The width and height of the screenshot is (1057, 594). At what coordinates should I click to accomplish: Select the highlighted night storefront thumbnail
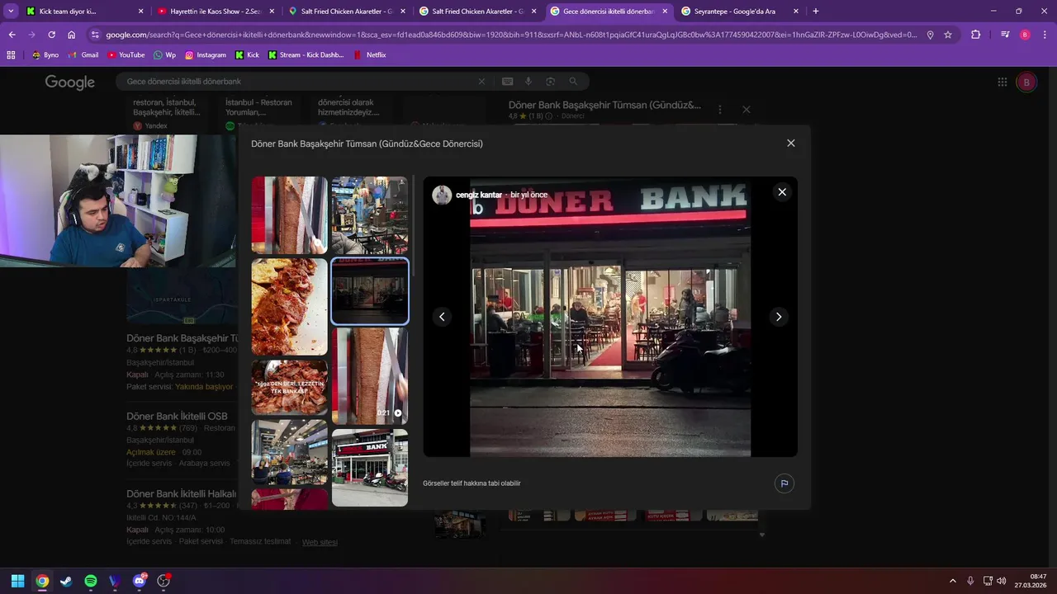click(370, 291)
